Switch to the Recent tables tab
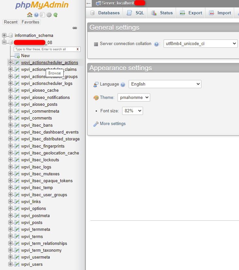This screenshot has height=270, width=239. tap(11, 22)
